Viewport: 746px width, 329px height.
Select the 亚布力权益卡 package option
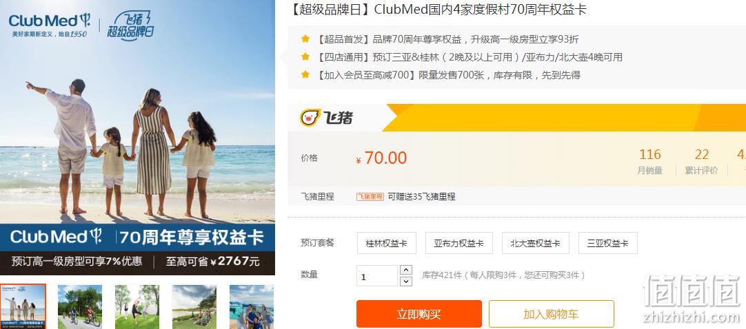[458, 243]
